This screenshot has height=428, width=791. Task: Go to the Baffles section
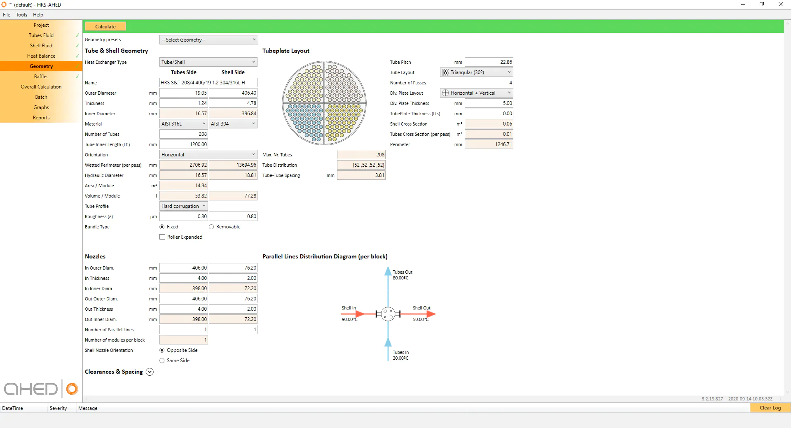coord(41,77)
